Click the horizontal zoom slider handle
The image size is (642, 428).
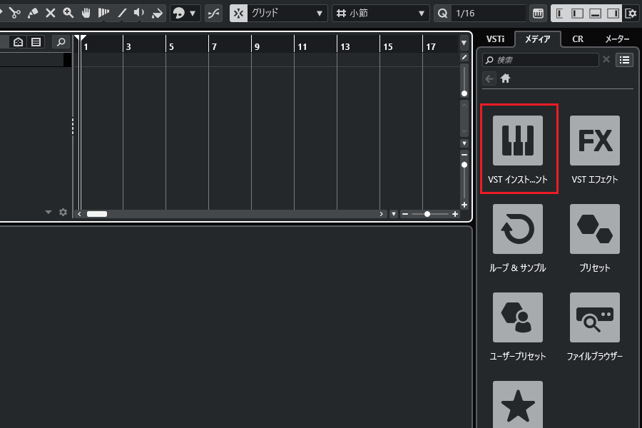pyautogui.click(x=427, y=214)
